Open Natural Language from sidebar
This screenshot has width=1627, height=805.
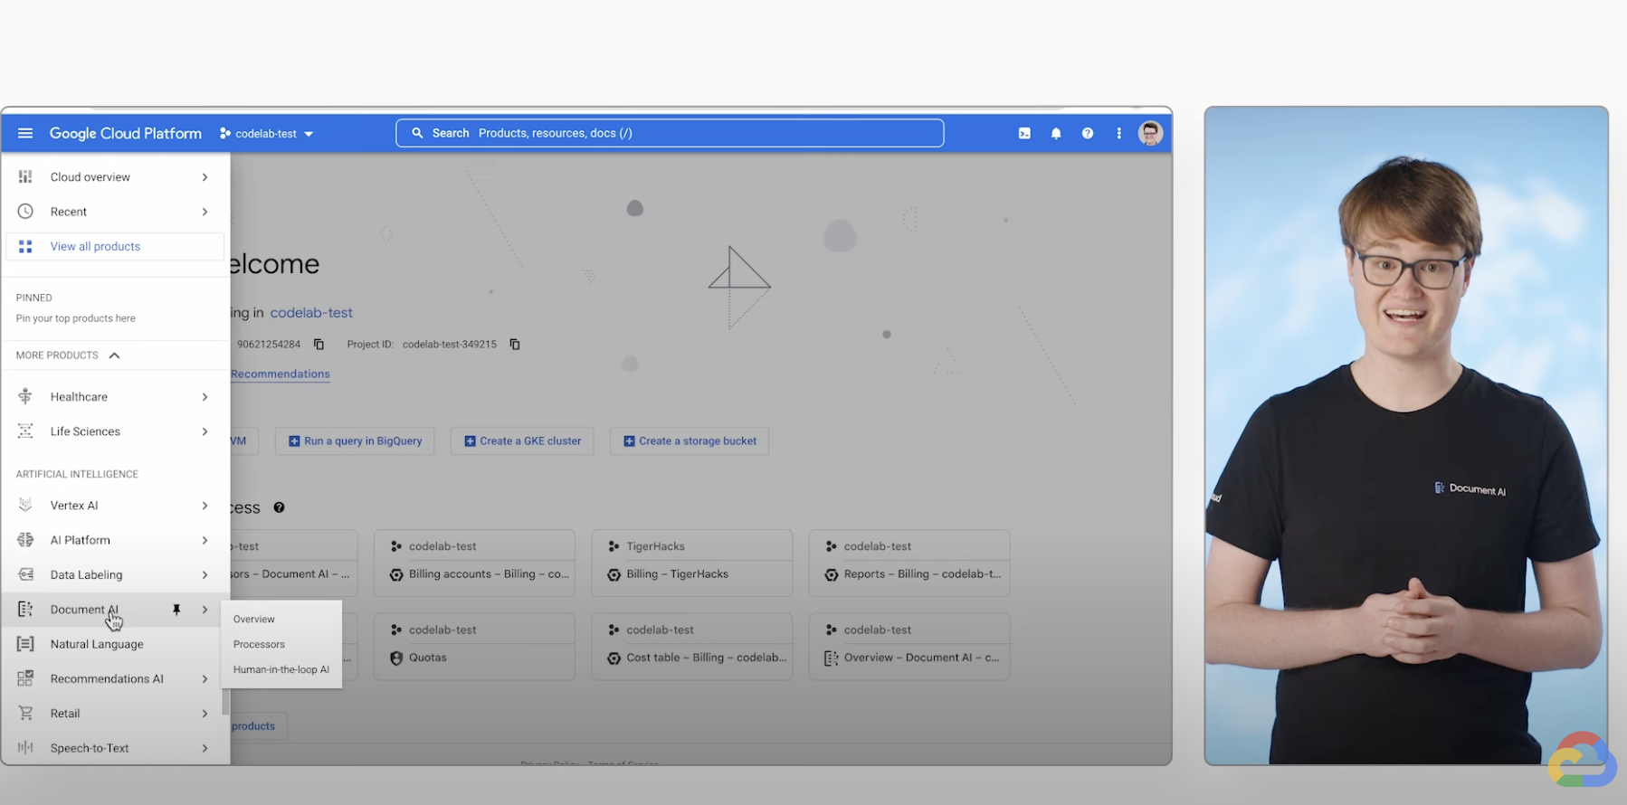(x=97, y=644)
